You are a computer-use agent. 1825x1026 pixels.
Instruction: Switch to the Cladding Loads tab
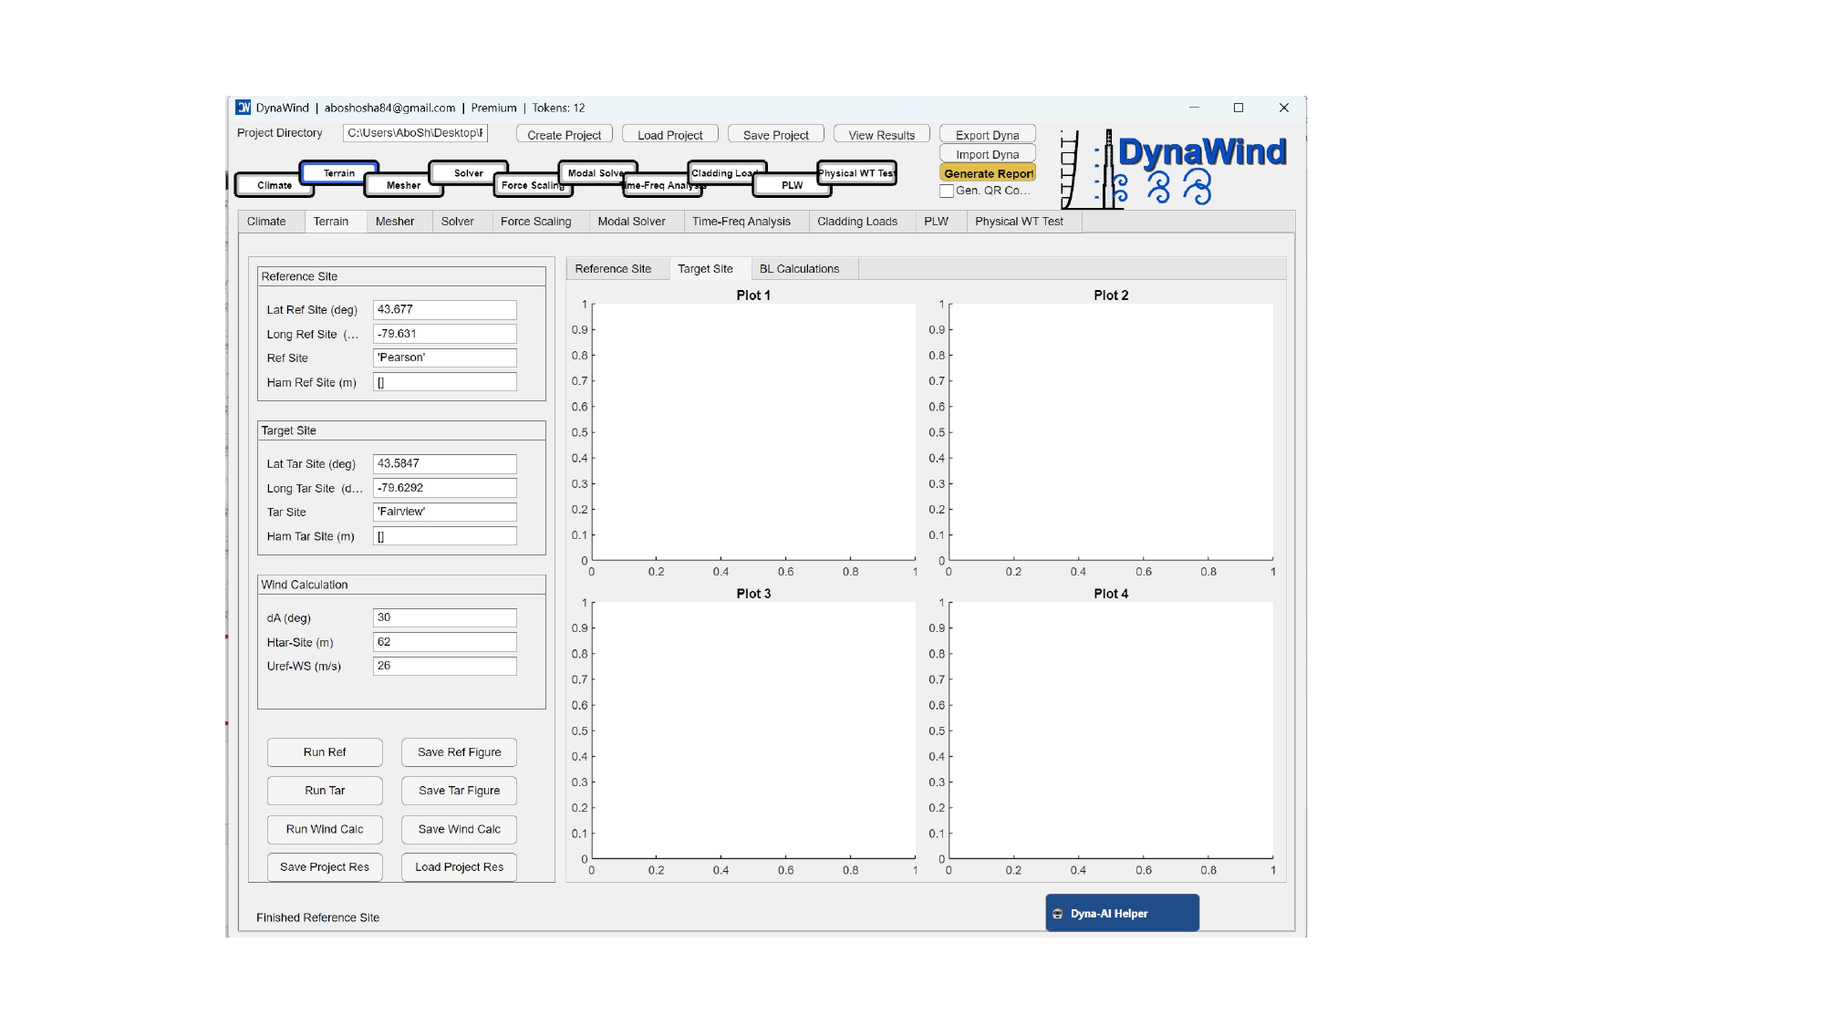pyautogui.click(x=856, y=222)
